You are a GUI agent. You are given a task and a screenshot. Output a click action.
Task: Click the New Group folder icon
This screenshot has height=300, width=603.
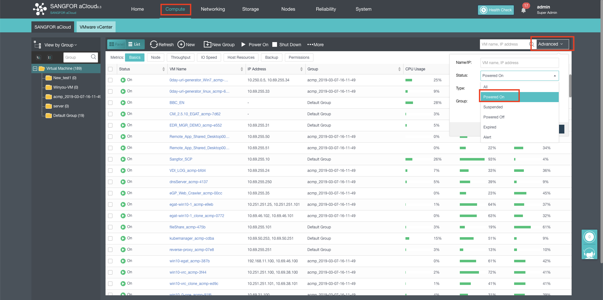[x=207, y=45]
